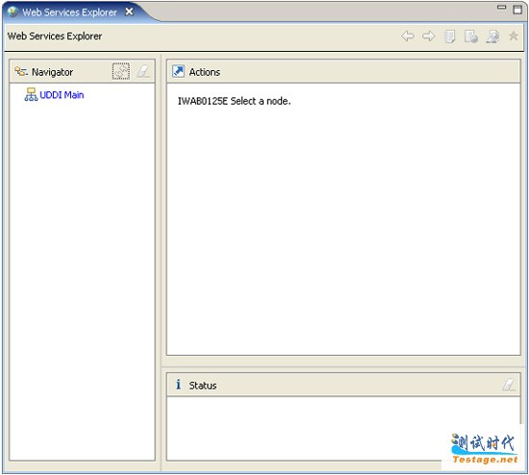Image resolution: width=529 pixels, height=475 pixels.
Task: Select the UDDI Main node icon
Action: [x=31, y=94]
